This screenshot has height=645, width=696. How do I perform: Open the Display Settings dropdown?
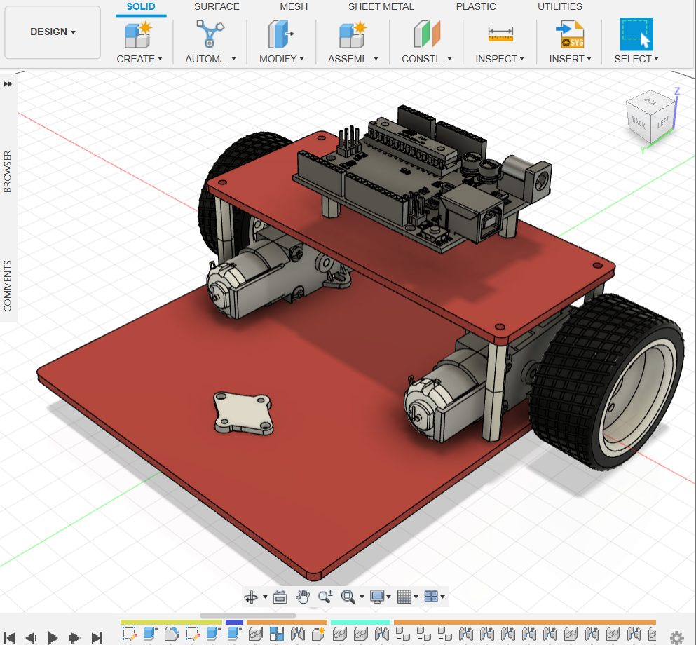[x=381, y=597]
